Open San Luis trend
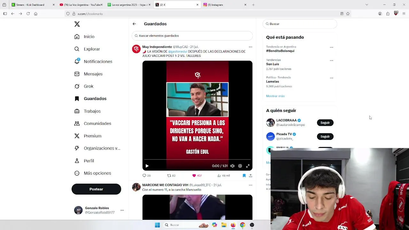Screen dimensions: 409x230 pyautogui.click(x=273, y=64)
